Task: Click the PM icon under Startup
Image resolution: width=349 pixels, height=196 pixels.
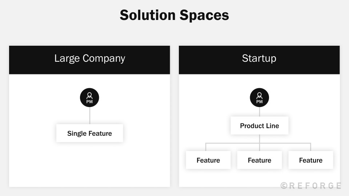Action: pyautogui.click(x=259, y=98)
